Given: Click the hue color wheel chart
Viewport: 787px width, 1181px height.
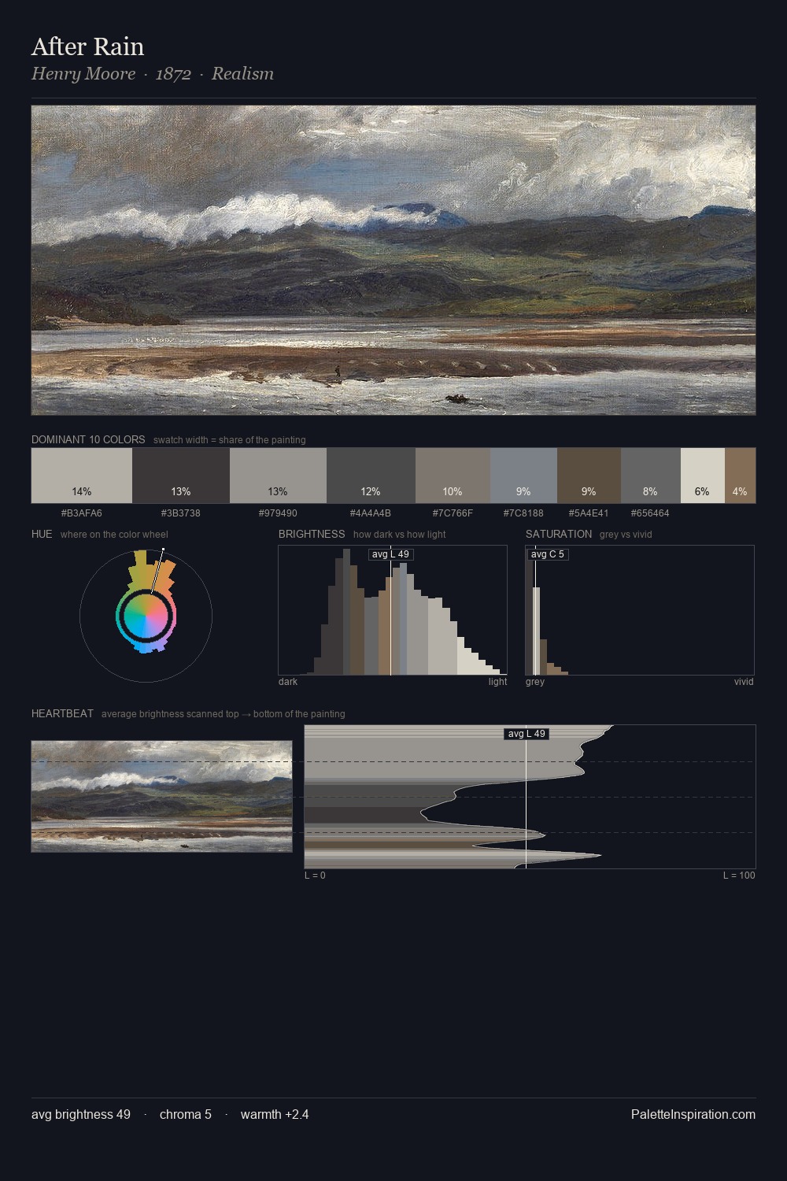Looking at the screenshot, I should 146,616.
